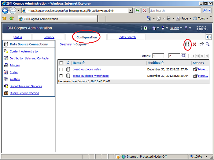This screenshot has height=160, width=214.
Task: Click the database icon beside great_outdoors_sales
Action: [x=68, y=69]
